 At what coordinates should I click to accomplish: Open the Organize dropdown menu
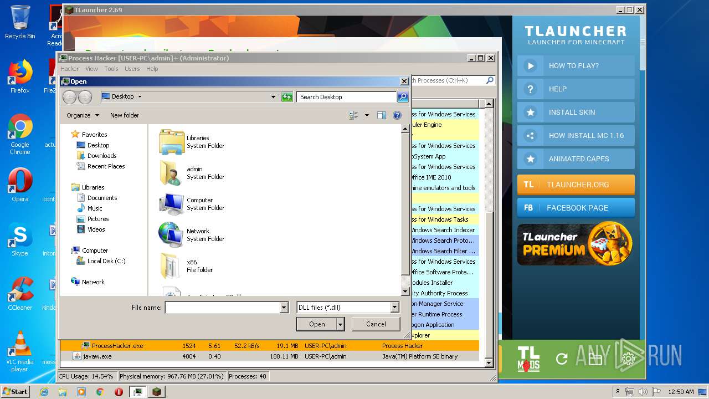(83, 115)
